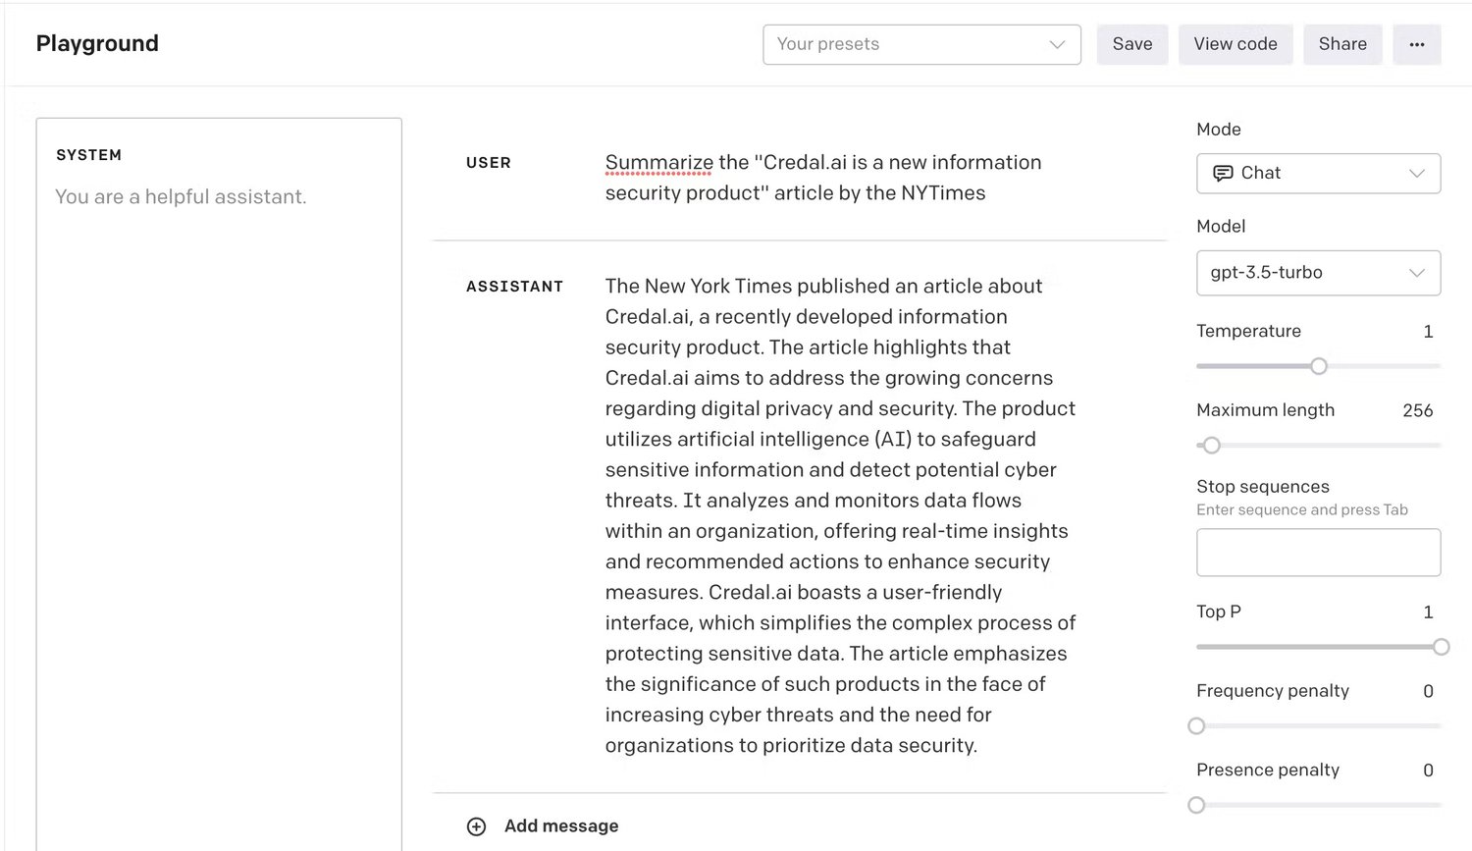The image size is (1472, 851).
Task: Open the gpt-3.5-turbo Model dropdown
Action: pyautogui.click(x=1318, y=273)
